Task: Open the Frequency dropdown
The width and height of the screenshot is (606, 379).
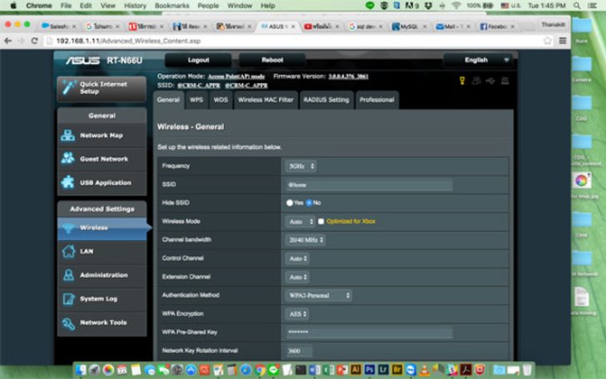Action: pos(301,166)
